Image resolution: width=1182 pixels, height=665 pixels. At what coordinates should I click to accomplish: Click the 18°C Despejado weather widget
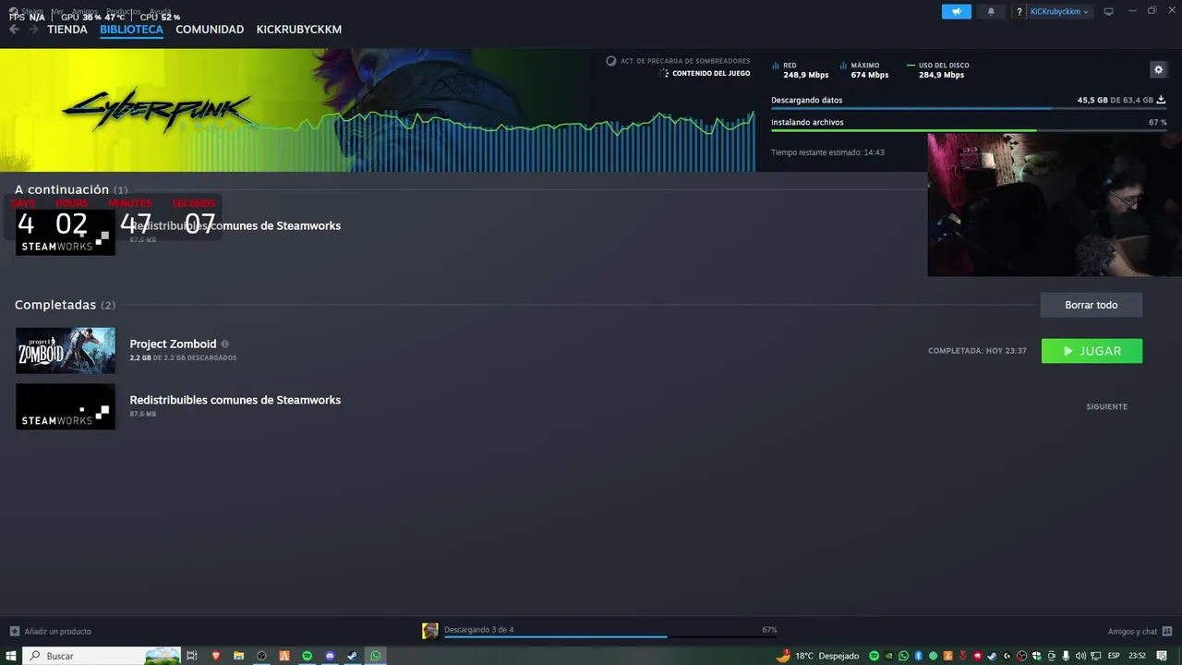click(817, 656)
